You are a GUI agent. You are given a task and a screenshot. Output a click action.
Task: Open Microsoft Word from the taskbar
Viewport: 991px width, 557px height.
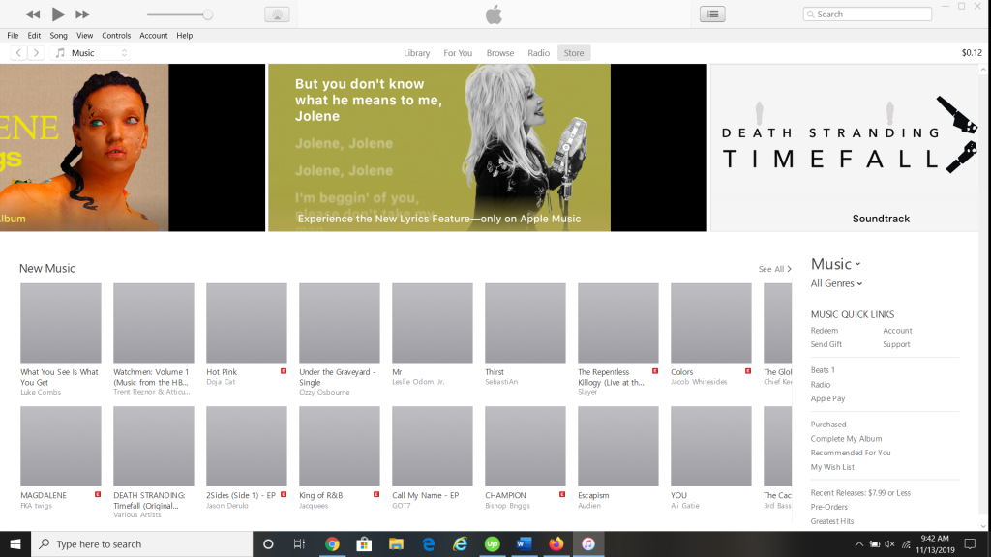[524, 543]
